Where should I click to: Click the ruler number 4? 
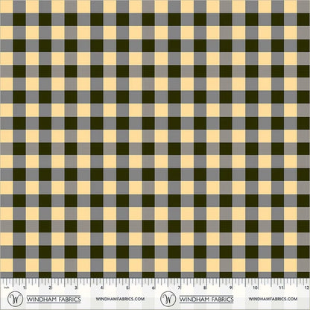[x=102, y=288]
